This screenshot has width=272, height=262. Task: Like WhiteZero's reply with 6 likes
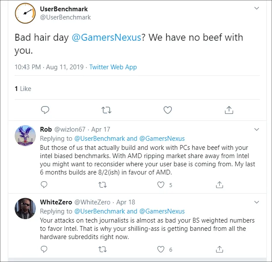coord(161,249)
